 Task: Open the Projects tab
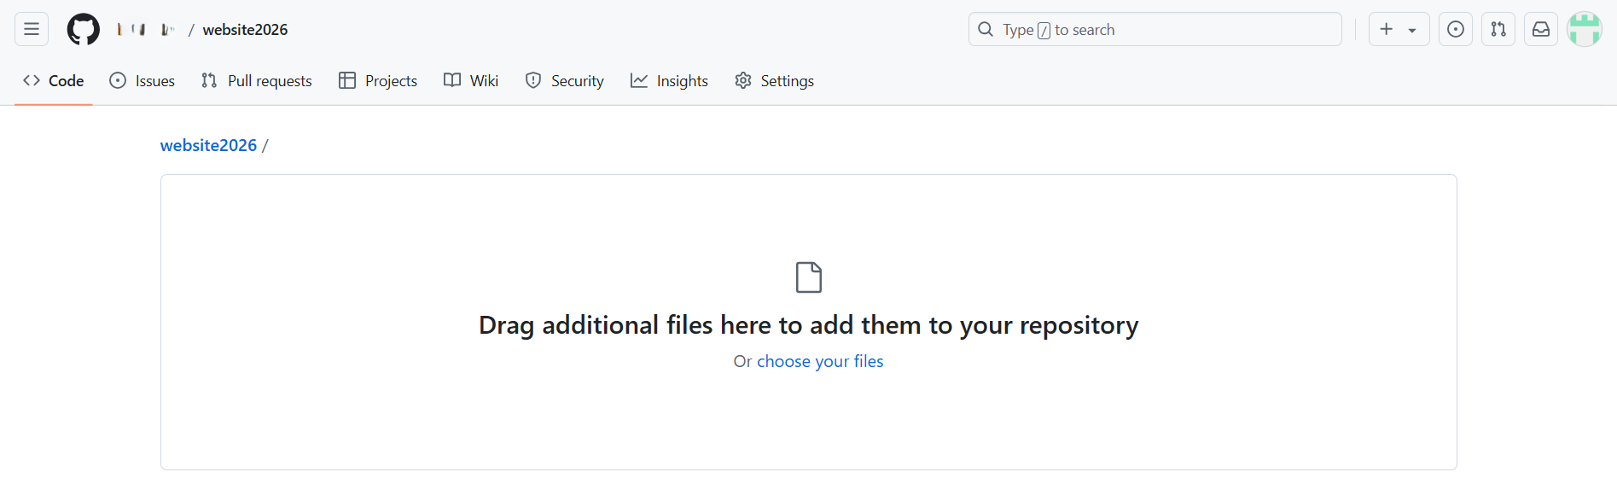(x=378, y=80)
